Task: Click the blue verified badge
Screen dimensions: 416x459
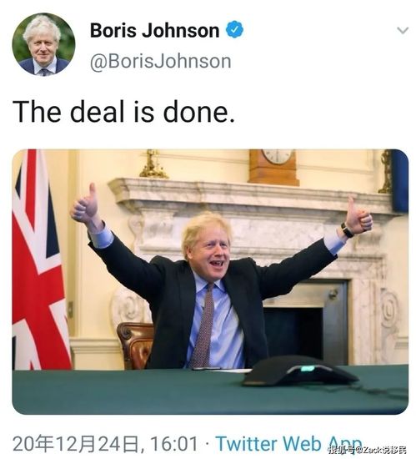Action: (x=234, y=29)
